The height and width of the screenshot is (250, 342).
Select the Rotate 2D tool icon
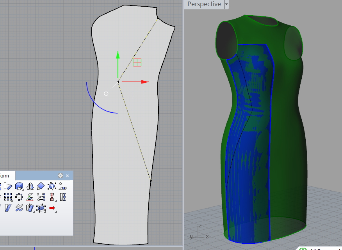pos(8,186)
